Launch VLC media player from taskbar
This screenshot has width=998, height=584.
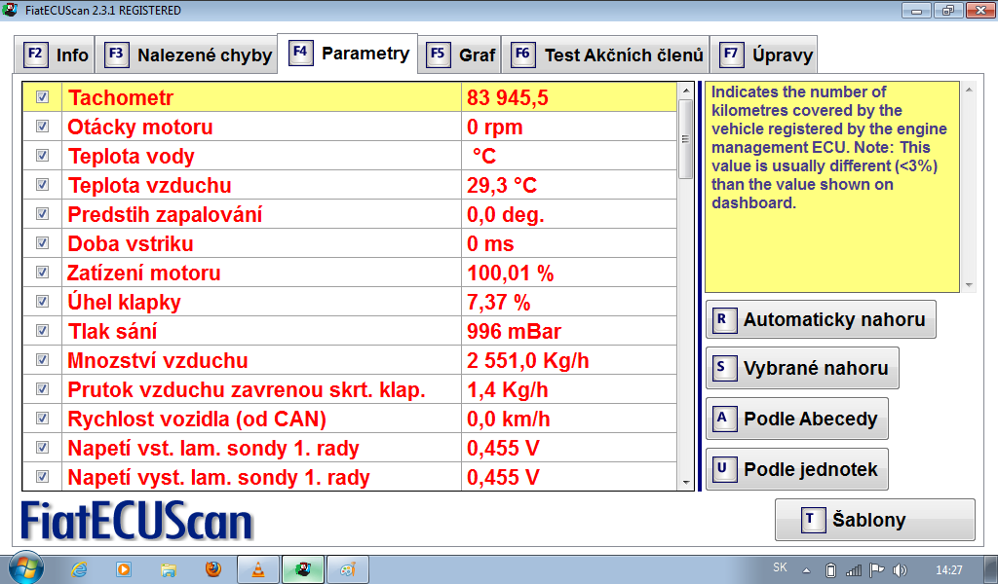point(257,569)
